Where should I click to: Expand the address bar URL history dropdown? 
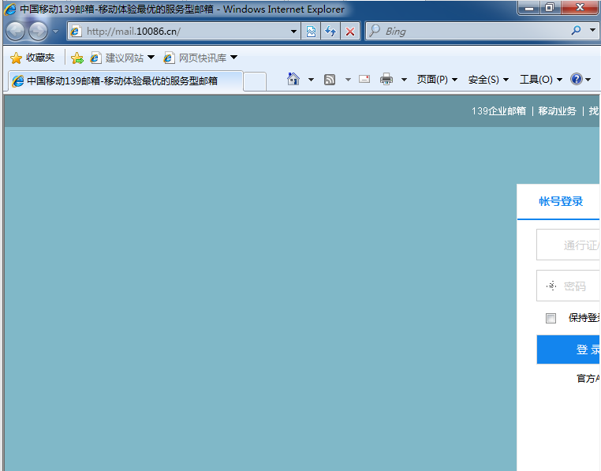click(293, 32)
